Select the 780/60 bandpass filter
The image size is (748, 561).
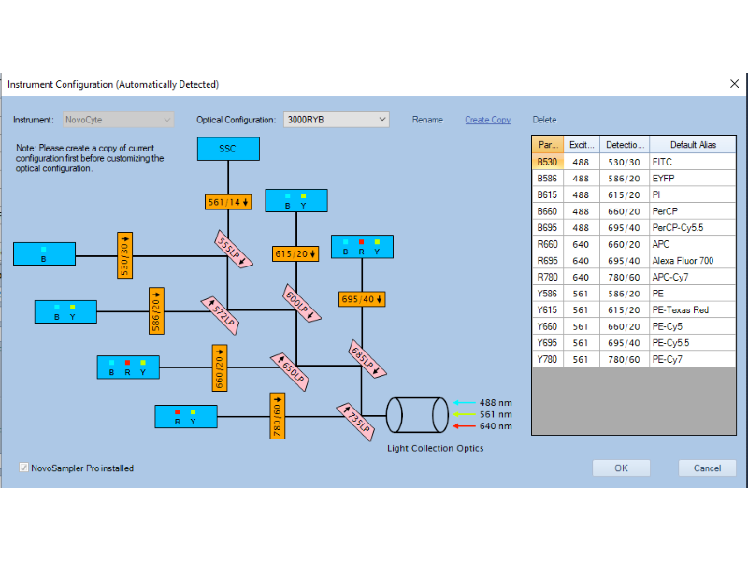click(276, 416)
